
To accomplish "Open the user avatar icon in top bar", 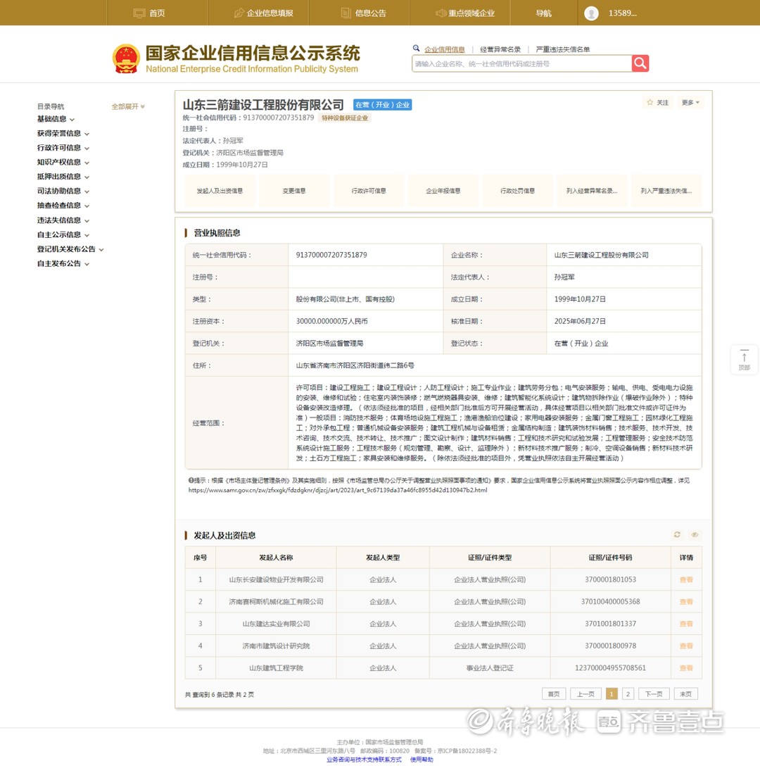I will point(591,13).
